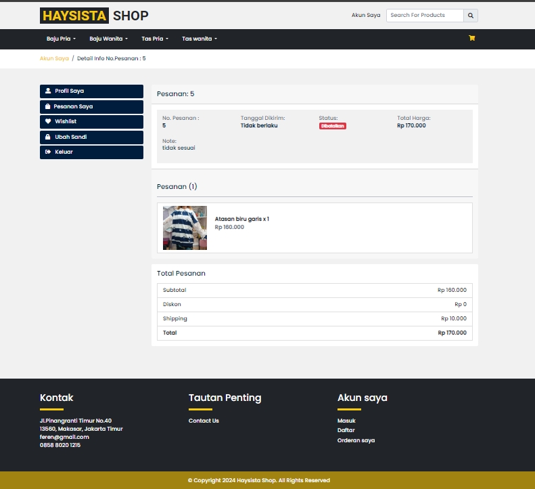Choose Keluar to log out
Screen dimensions: 535x489
coord(91,152)
